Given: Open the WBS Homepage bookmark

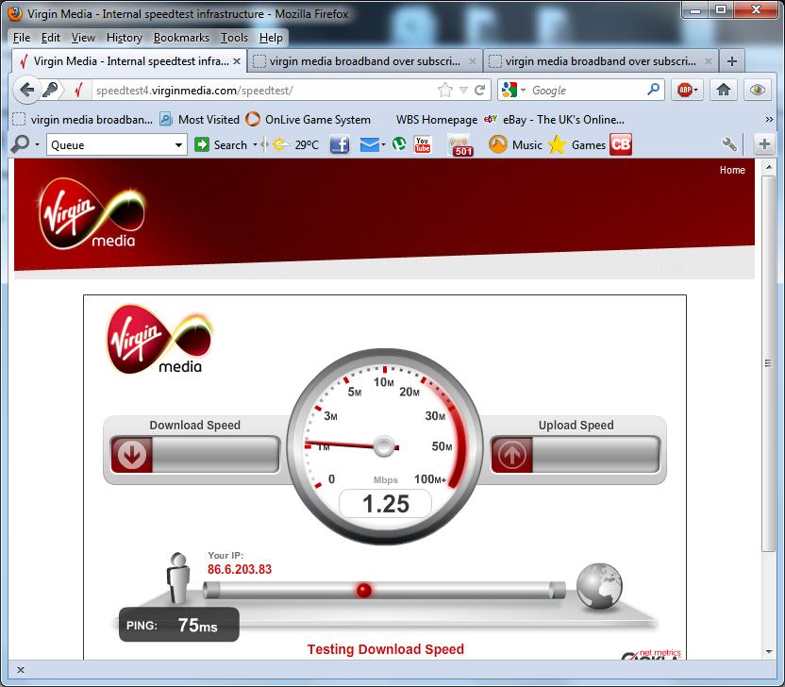Looking at the screenshot, I should pos(437,119).
